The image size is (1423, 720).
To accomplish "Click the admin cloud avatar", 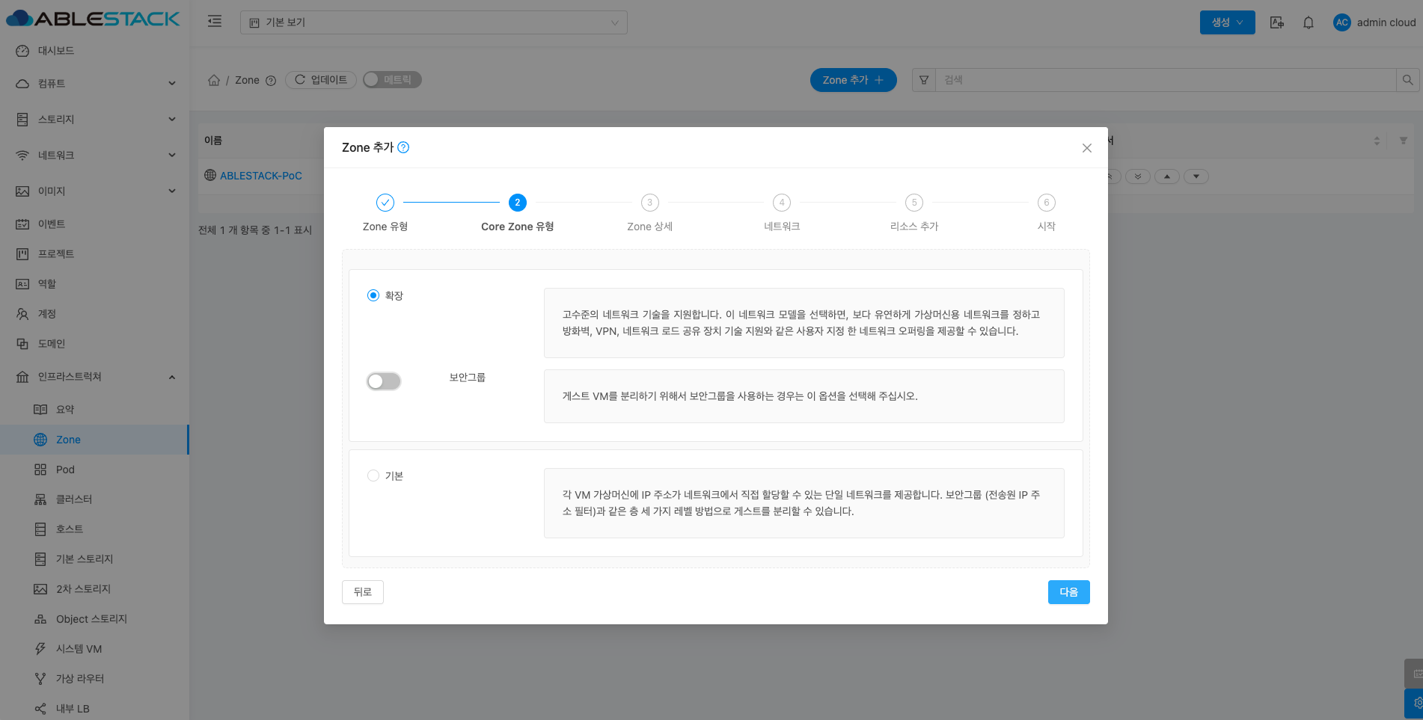I will click(x=1342, y=22).
